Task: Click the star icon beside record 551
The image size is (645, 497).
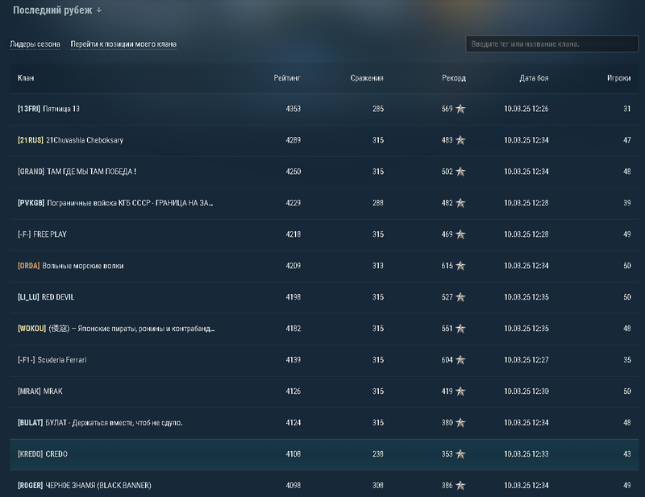Action: [460, 329]
